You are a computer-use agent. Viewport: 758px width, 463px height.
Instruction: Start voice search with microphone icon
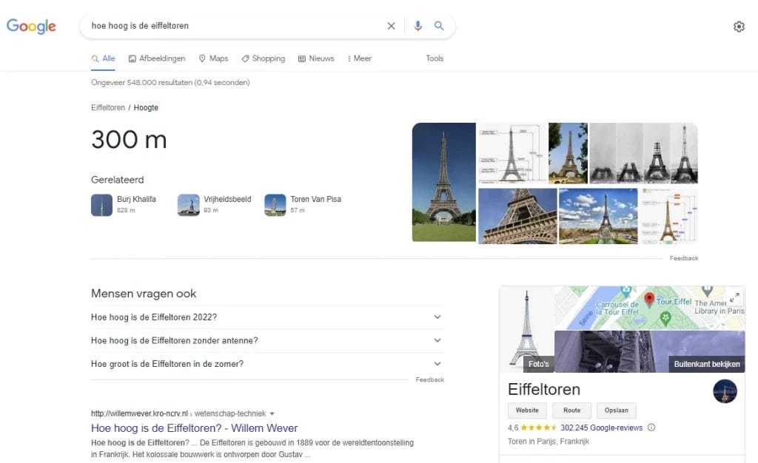coord(418,26)
